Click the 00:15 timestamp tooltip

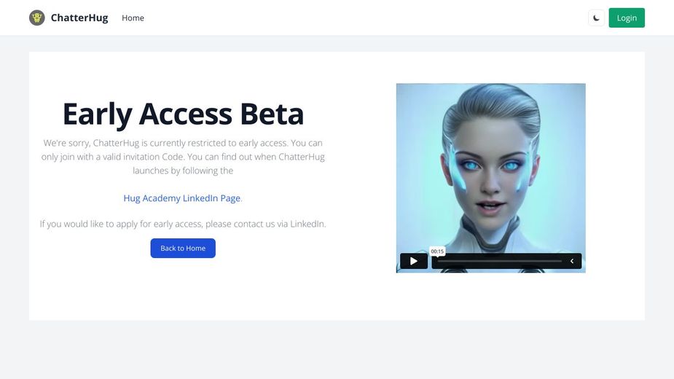(x=437, y=251)
